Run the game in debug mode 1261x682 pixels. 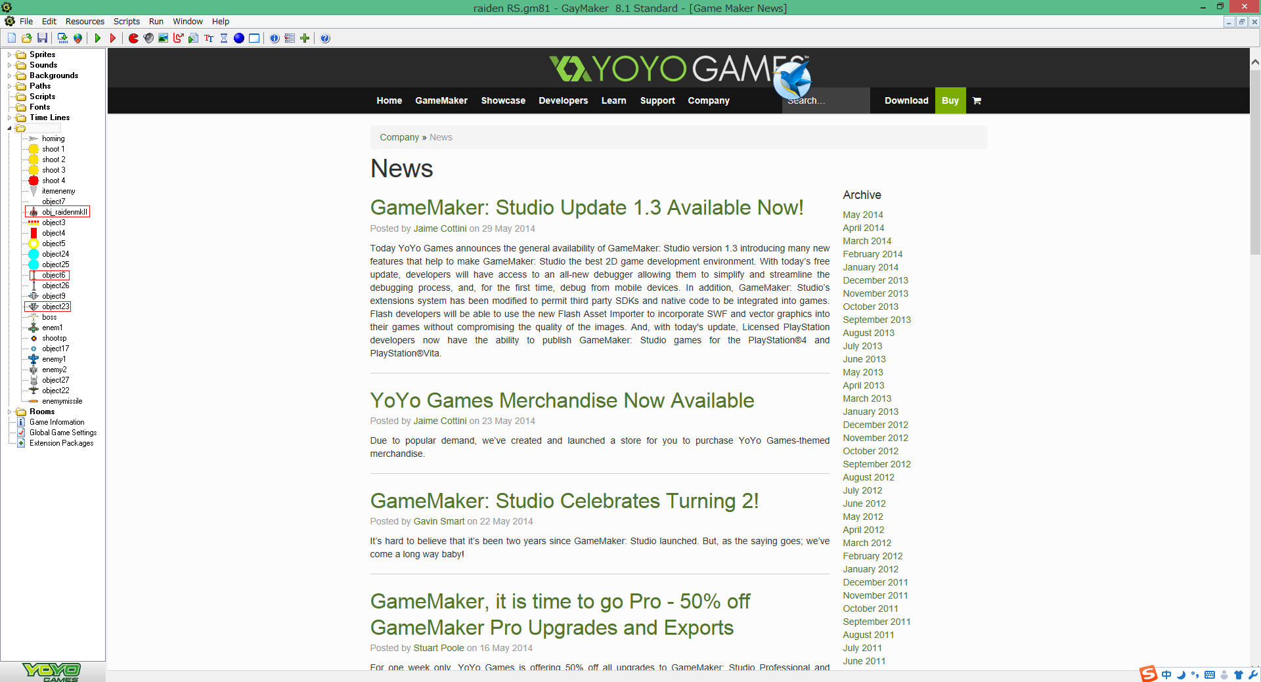[x=113, y=38]
